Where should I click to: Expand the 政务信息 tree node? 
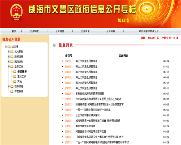coord(9,86)
